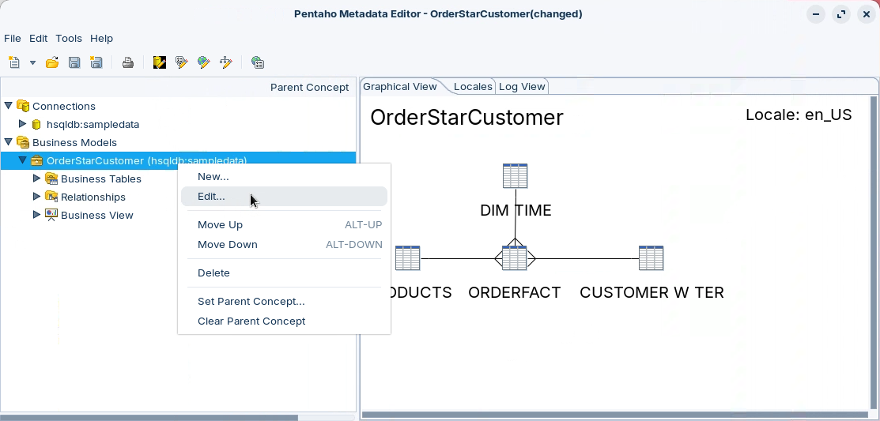The width and height of the screenshot is (880, 421).
Task: Click the globe with list toolbar icon
Action: click(x=257, y=62)
